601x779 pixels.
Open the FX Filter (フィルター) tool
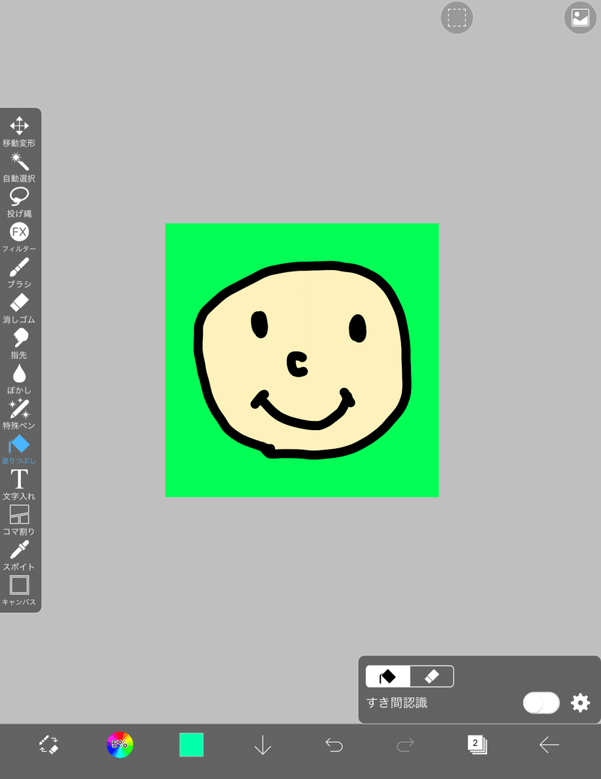click(x=19, y=238)
